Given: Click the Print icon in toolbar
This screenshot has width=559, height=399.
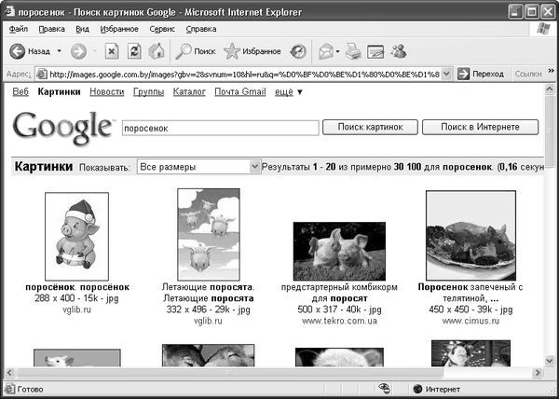Looking at the screenshot, I should pyautogui.click(x=353, y=51).
